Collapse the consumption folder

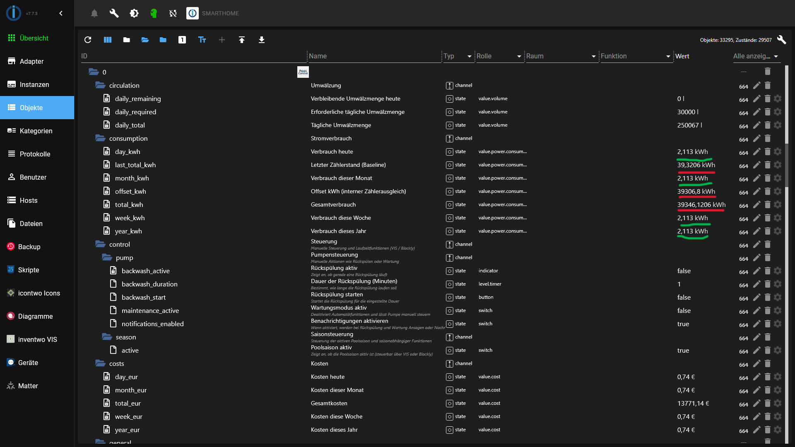(100, 138)
